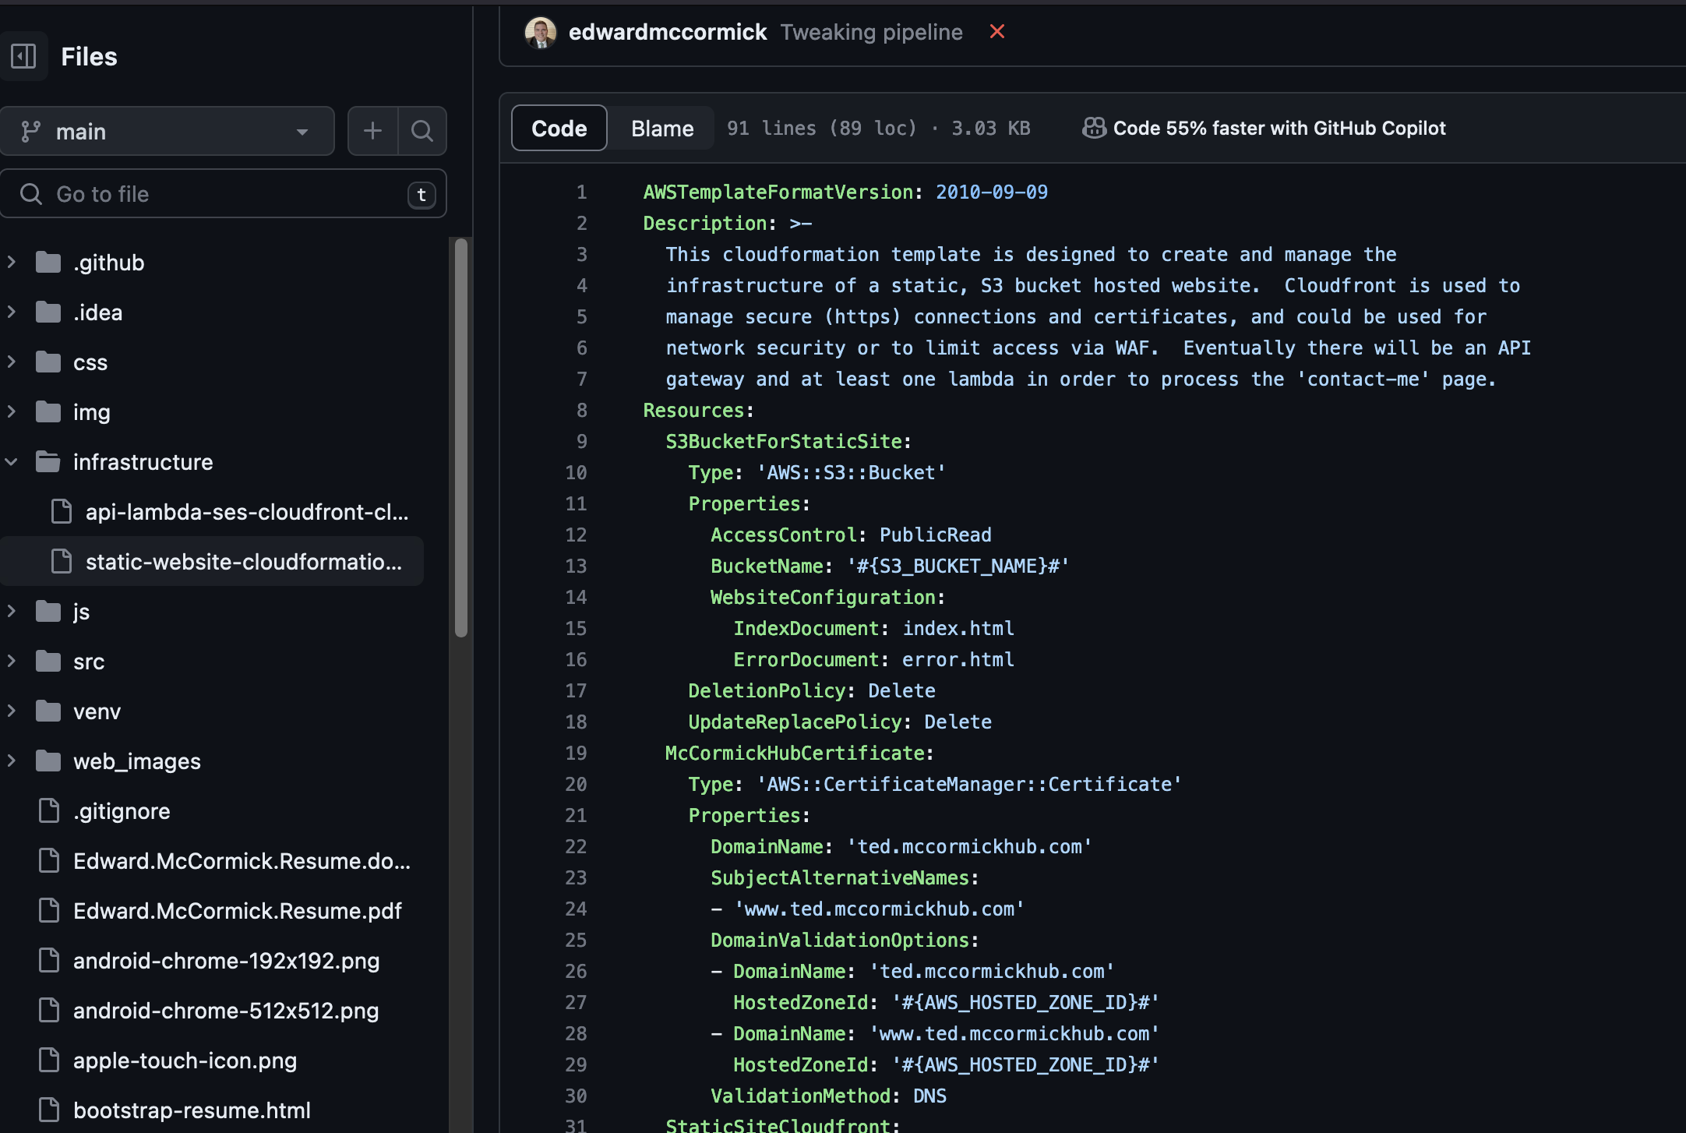This screenshot has width=1686, height=1133.
Task: Switch to the Blame tab
Action: (661, 128)
